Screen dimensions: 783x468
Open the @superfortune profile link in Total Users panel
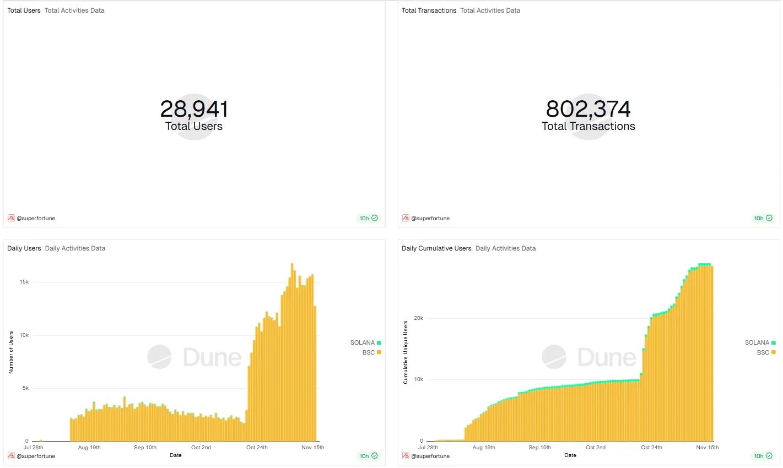35,218
